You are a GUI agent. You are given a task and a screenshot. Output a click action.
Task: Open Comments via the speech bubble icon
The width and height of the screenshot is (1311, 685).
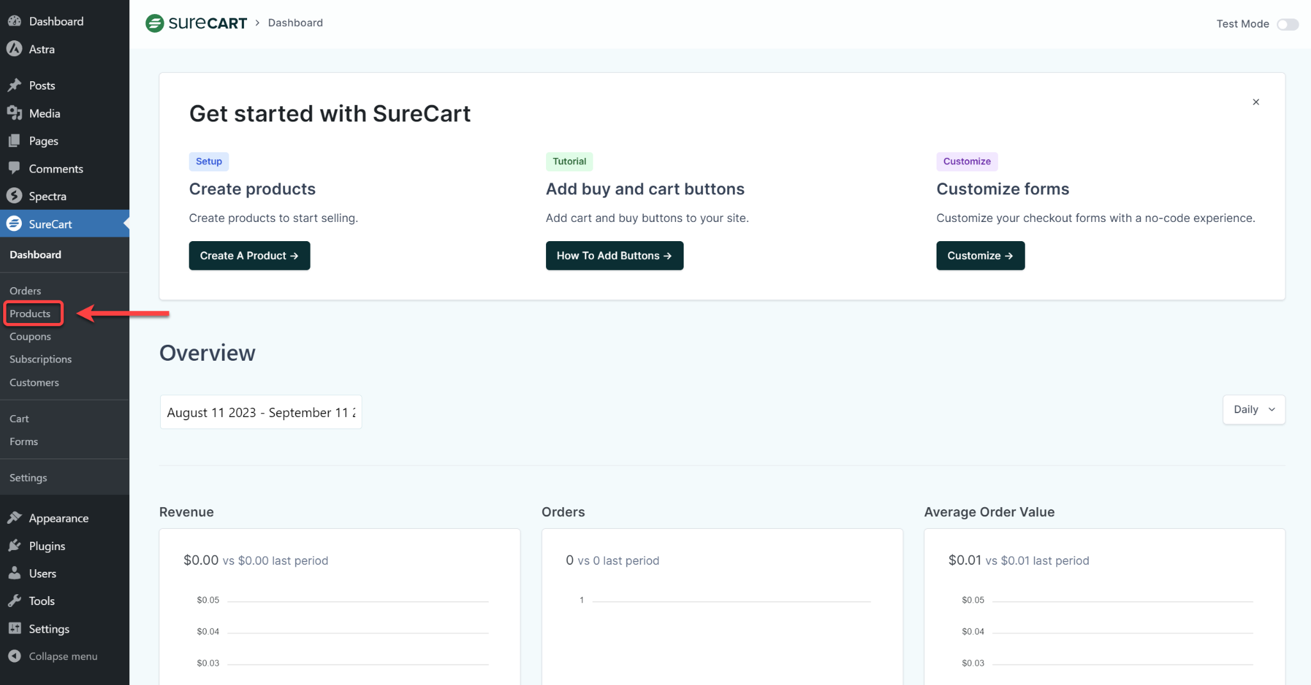point(15,168)
